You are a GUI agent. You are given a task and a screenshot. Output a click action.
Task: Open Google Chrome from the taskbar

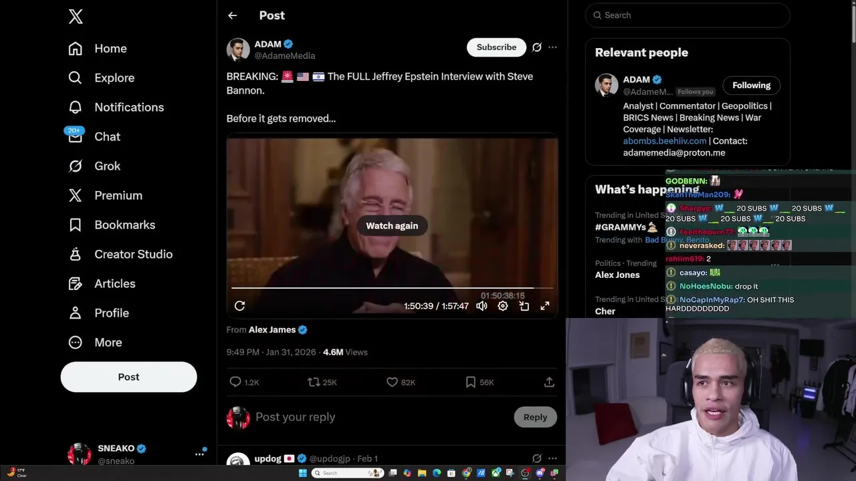466,473
